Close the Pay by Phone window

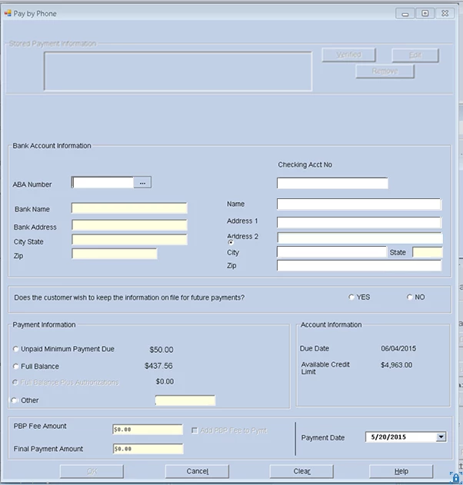pos(445,13)
